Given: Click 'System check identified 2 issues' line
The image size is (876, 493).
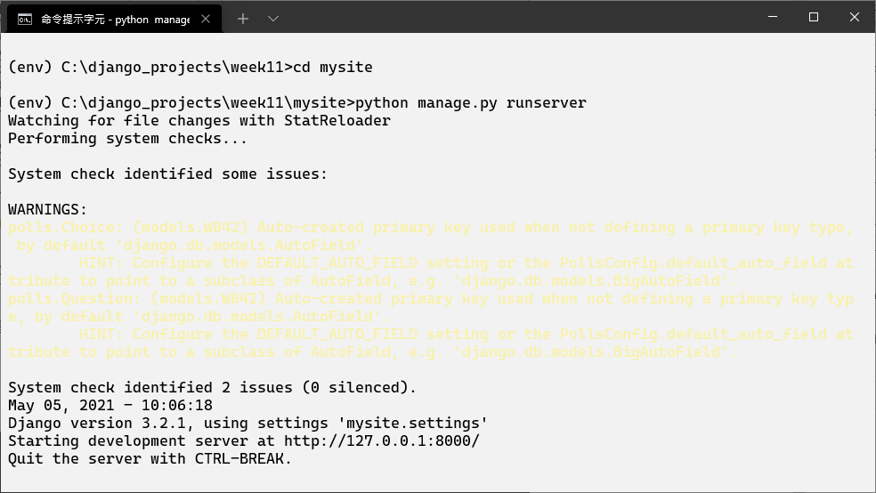Looking at the screenshot, I should [212, 388].
